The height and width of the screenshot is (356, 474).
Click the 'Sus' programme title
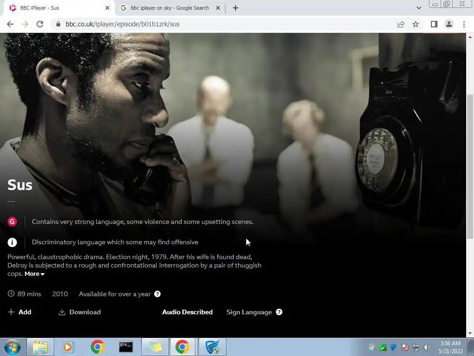tap(20, 184)
